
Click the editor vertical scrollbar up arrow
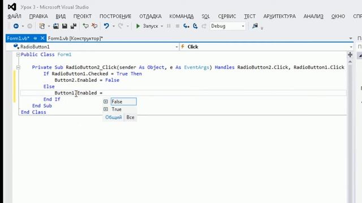click(x=350, y=61)
